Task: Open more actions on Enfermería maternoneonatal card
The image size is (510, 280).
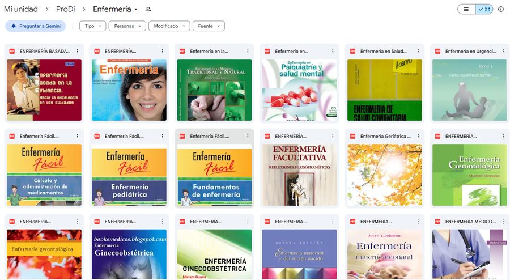Action: point(418,222)
